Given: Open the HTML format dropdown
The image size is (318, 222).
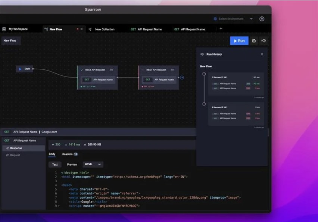Looking at the screenshot, I should pos(93,165).
